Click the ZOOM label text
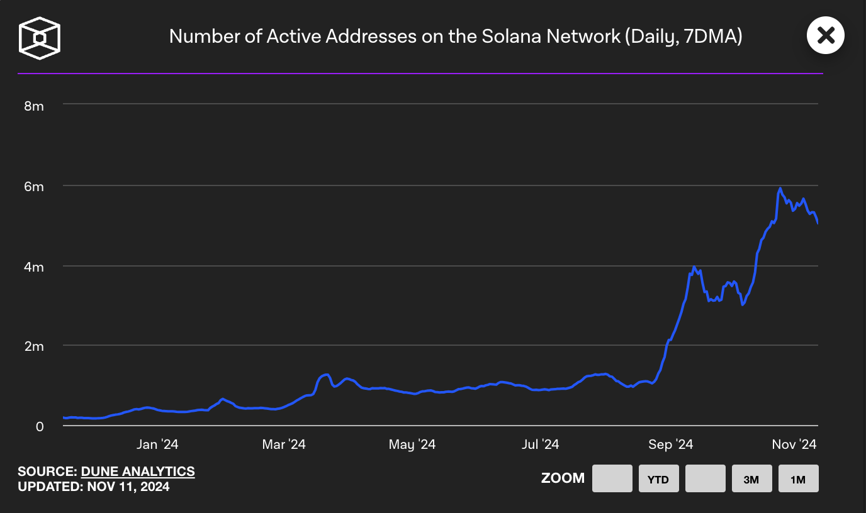866x513 pixels. 563,478
